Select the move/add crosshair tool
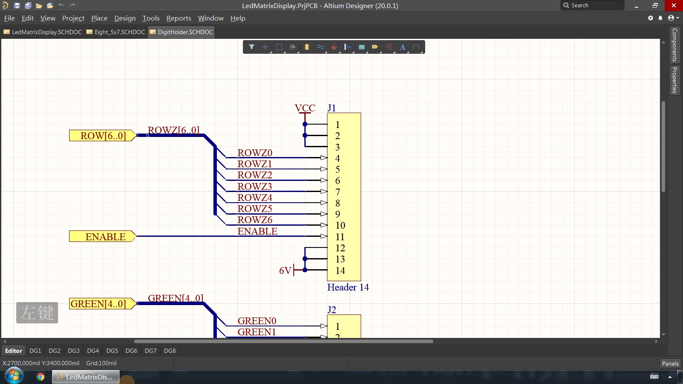Image resolution: width=683 pixels, height=384 pixels. point(265,47)
